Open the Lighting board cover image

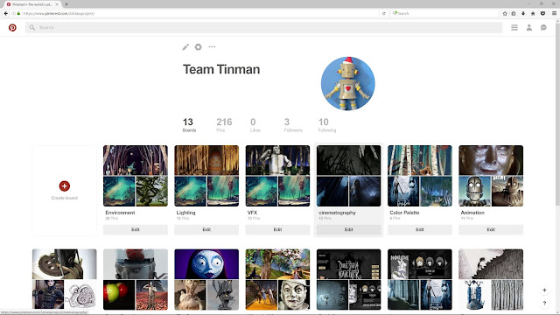point(206,160)
